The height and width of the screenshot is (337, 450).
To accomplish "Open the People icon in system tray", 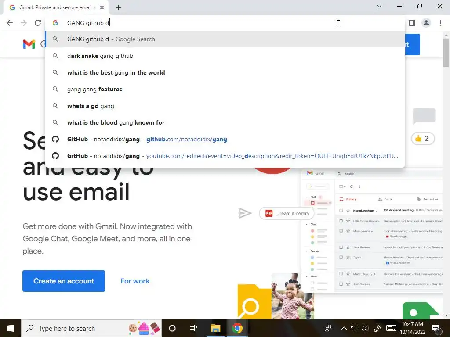I will tap(328, 328).
